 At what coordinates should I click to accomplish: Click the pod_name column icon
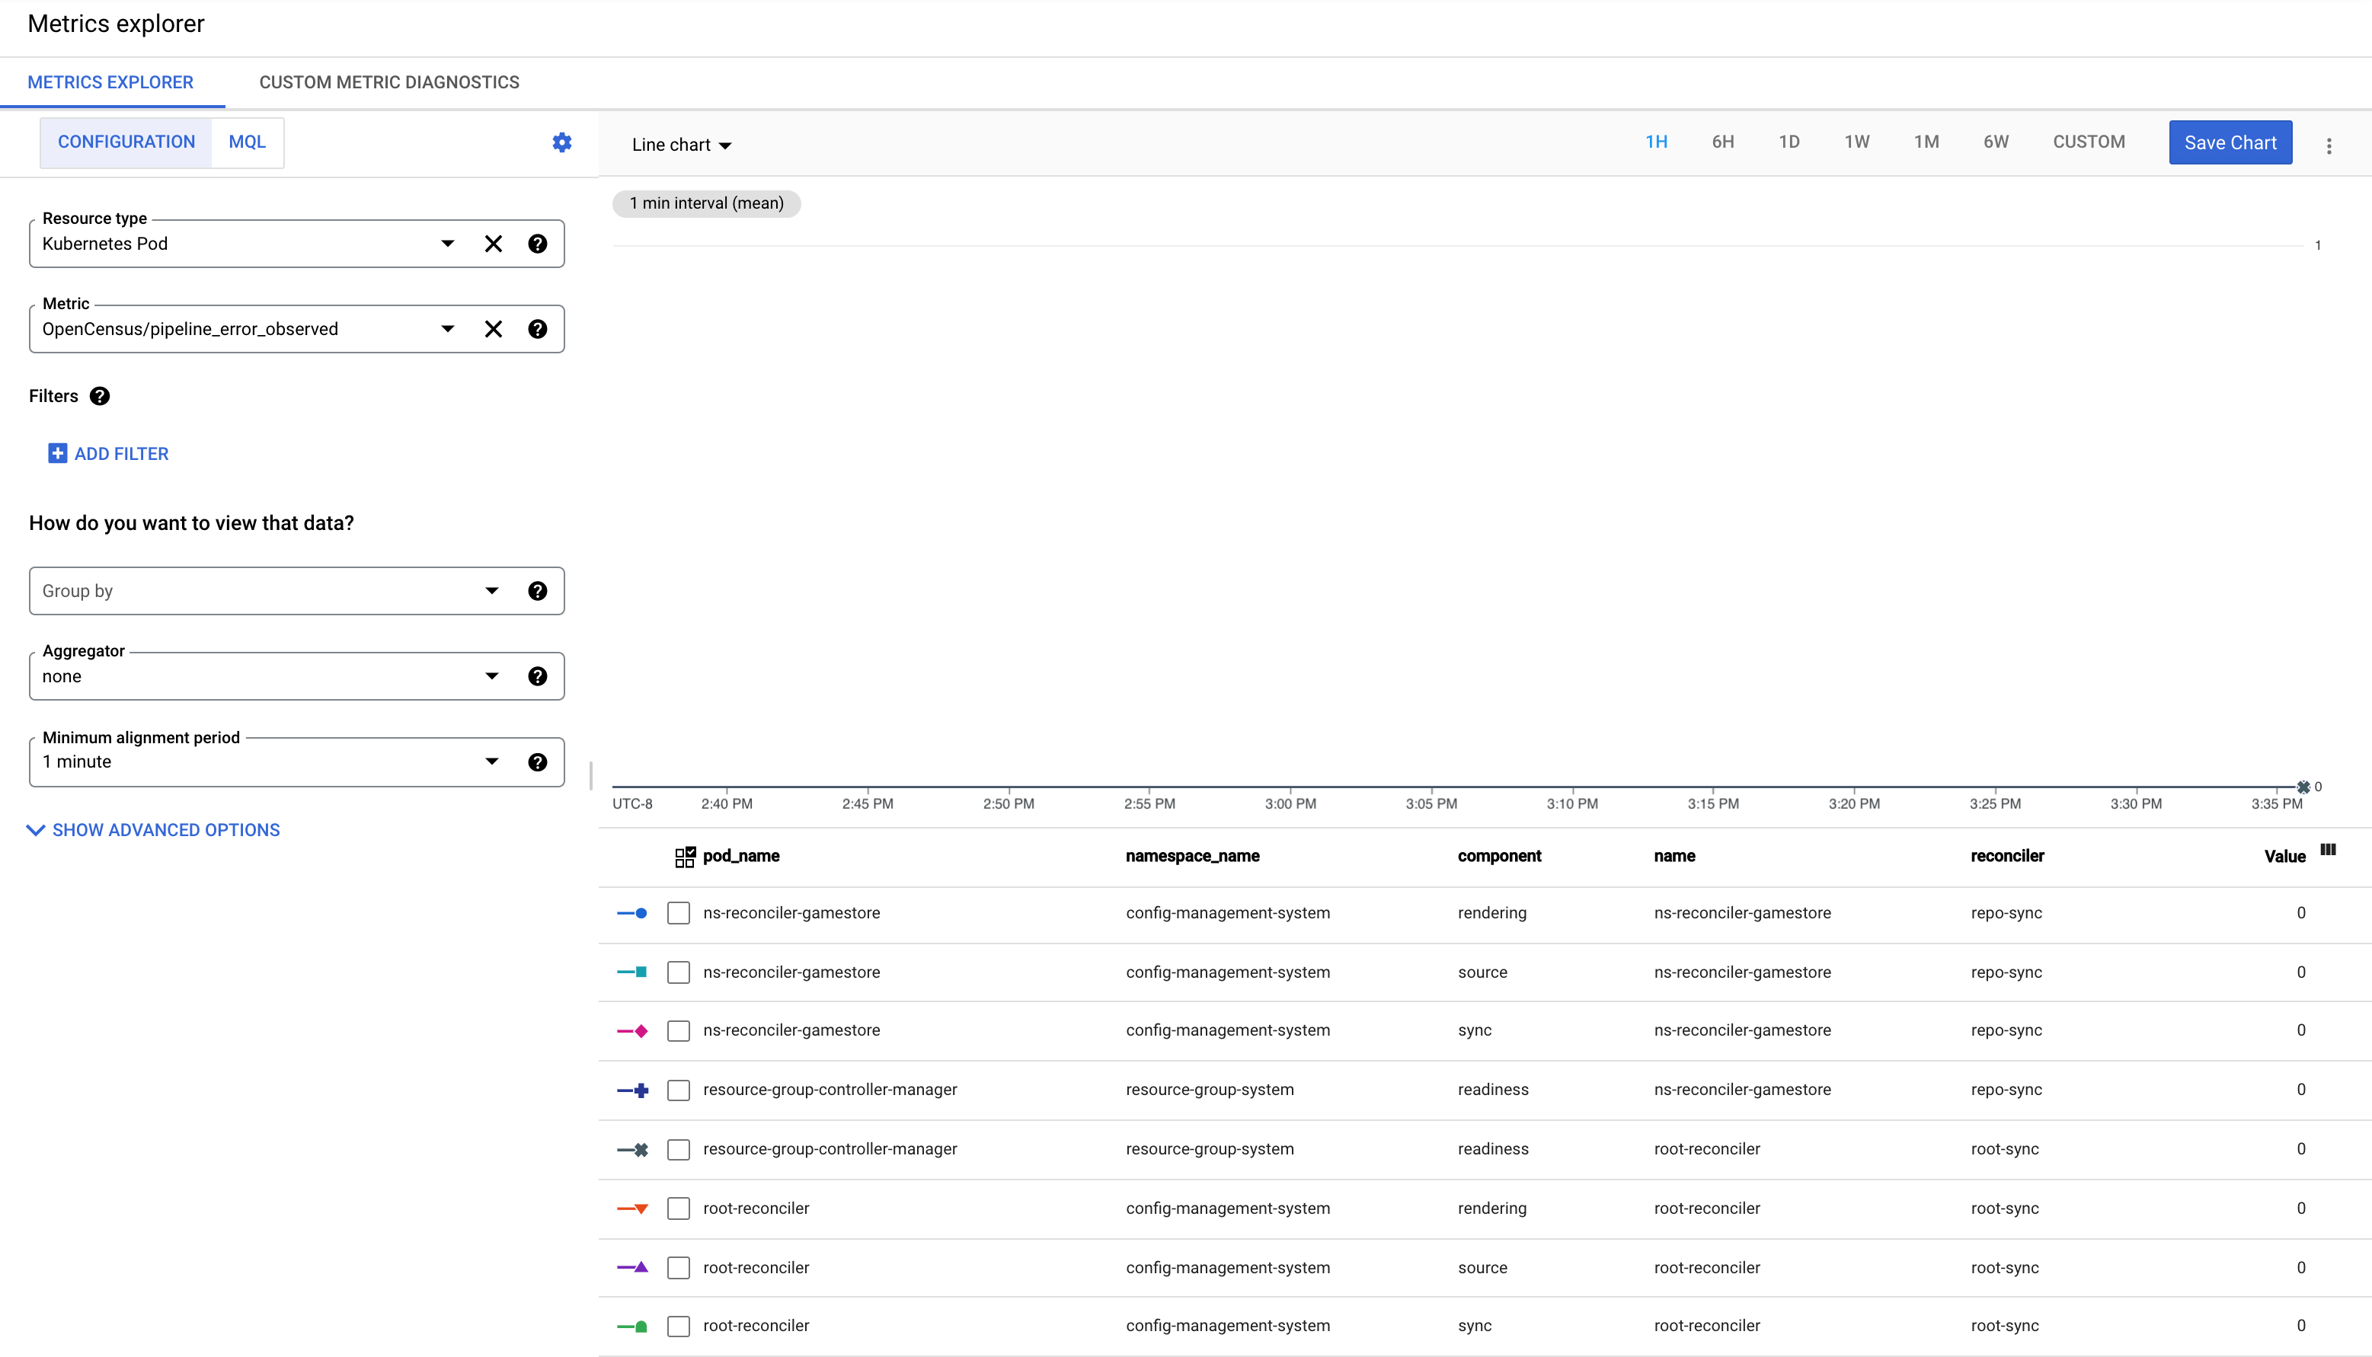point(684,855)
